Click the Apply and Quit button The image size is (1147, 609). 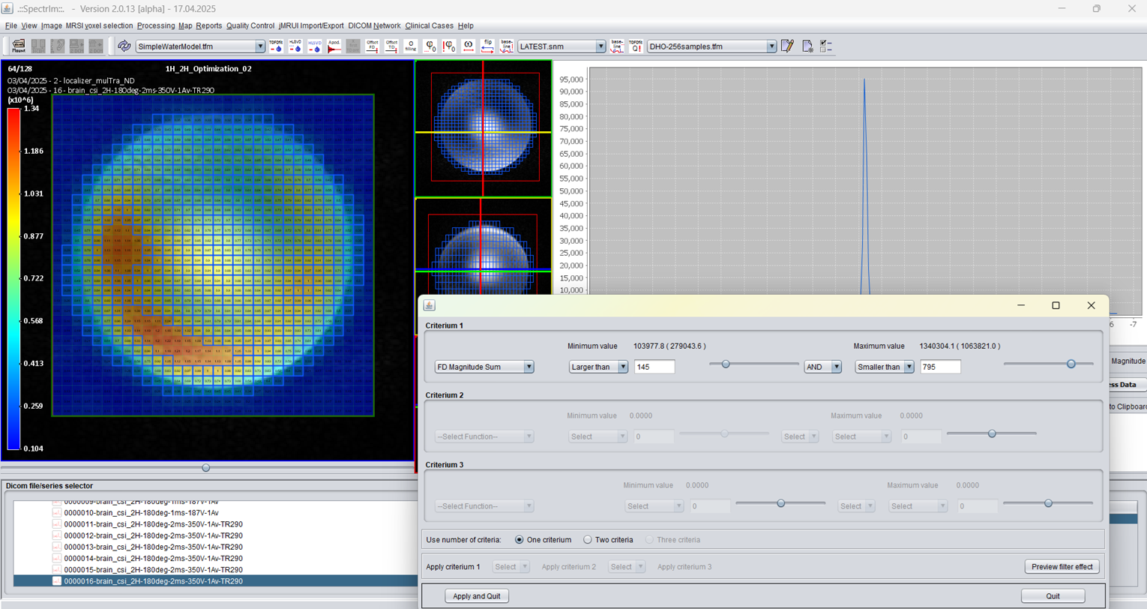point(477,596)
